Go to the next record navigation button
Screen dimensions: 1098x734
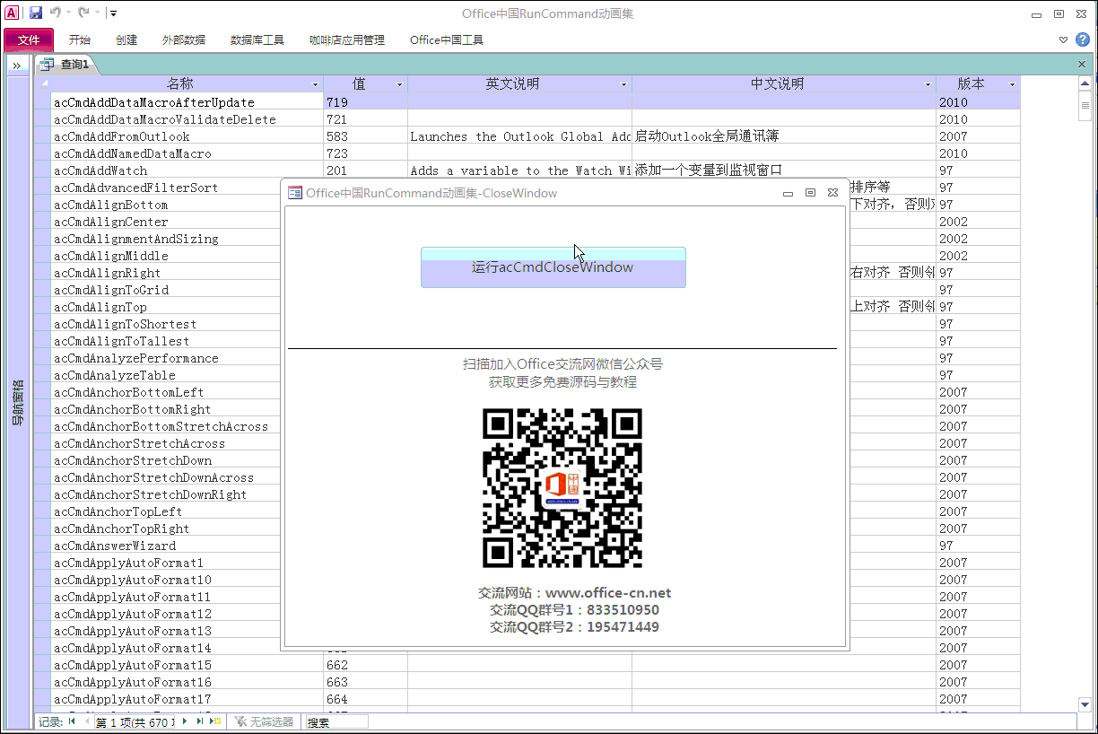[185, 721]
